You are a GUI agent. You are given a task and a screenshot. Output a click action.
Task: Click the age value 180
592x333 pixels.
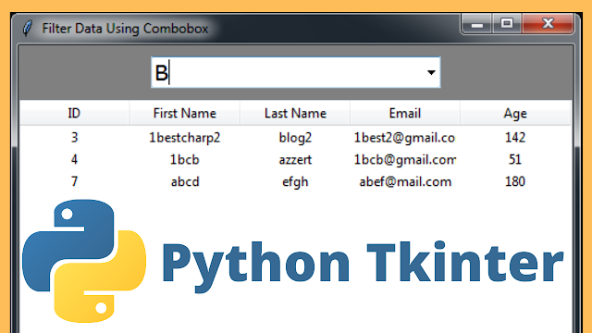point(515,181)
